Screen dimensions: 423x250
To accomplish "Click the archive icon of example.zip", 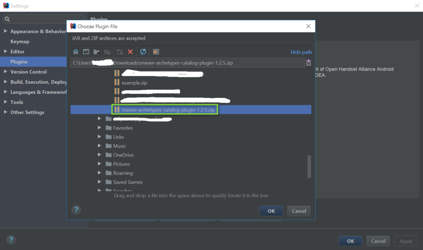I will coord(117,82).
